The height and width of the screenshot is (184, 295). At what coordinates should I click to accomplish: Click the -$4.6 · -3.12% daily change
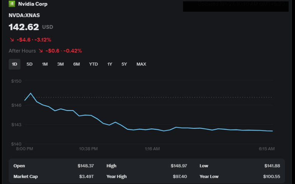click(34, 40)
